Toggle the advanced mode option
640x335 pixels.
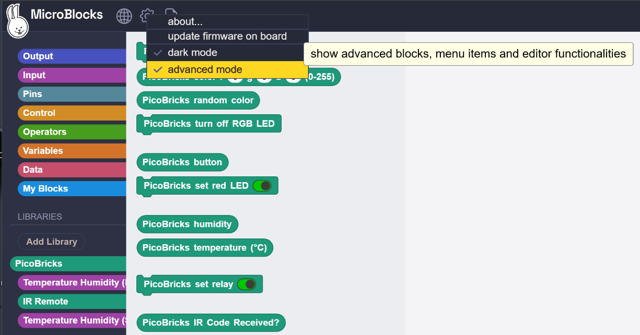click(x=227, y=69)
